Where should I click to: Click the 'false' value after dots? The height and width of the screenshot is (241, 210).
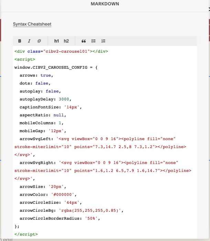(42, 83)
